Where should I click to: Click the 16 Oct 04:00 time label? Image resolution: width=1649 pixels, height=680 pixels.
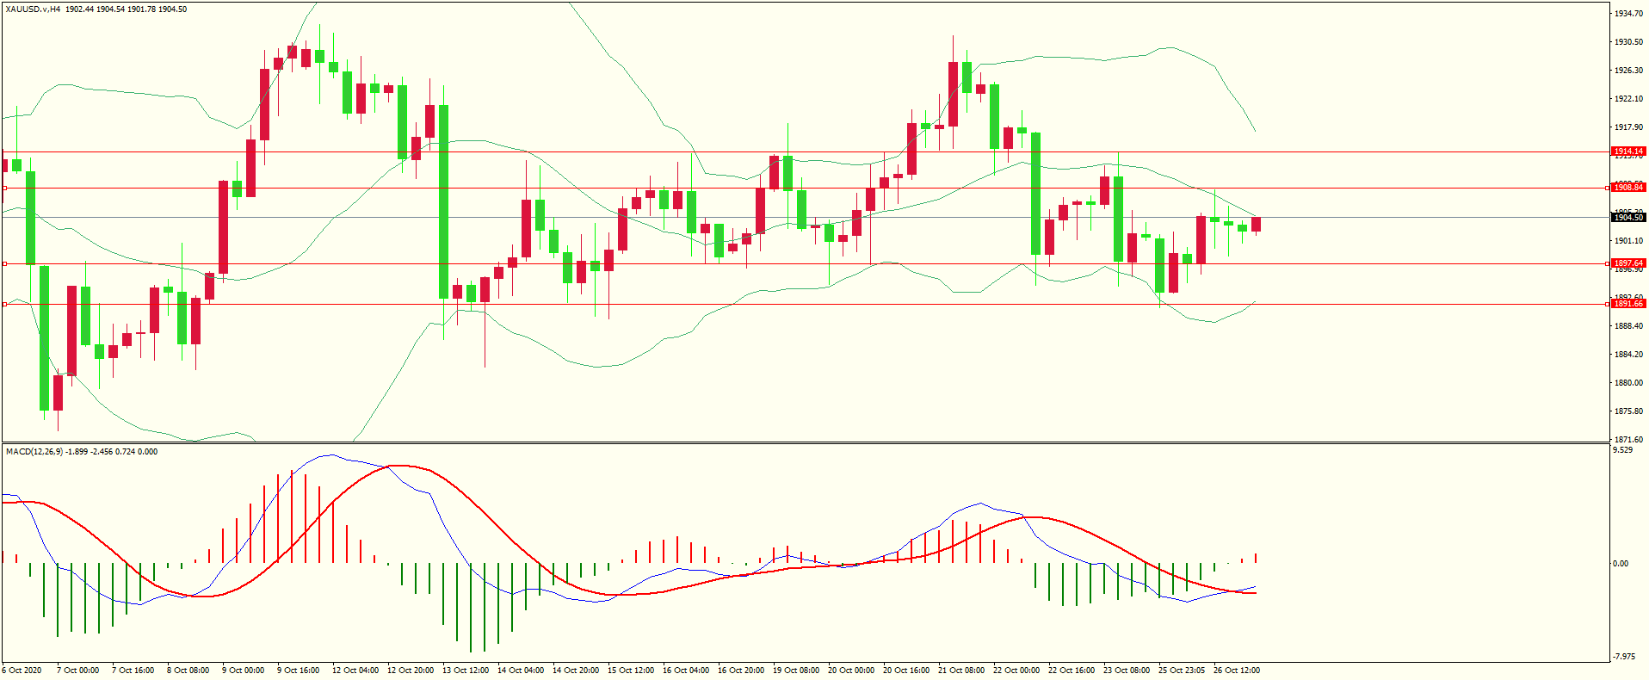click(686, 671)
